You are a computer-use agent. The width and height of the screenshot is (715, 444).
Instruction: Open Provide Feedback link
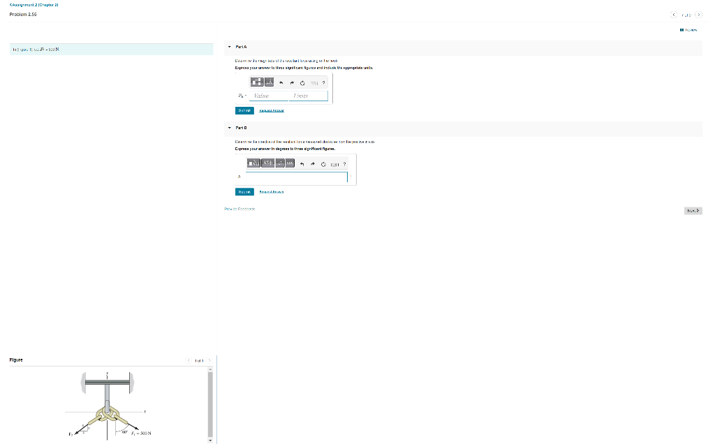pyautogui.click(x=240, y=209)
